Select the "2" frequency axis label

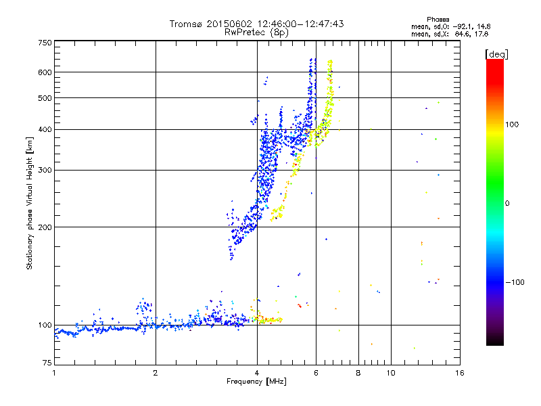pos(156,373)
